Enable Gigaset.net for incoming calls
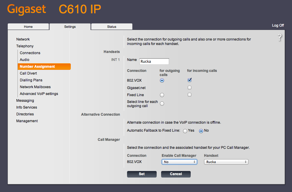Viewport: 292px width, 192px height. coord(190,88)
